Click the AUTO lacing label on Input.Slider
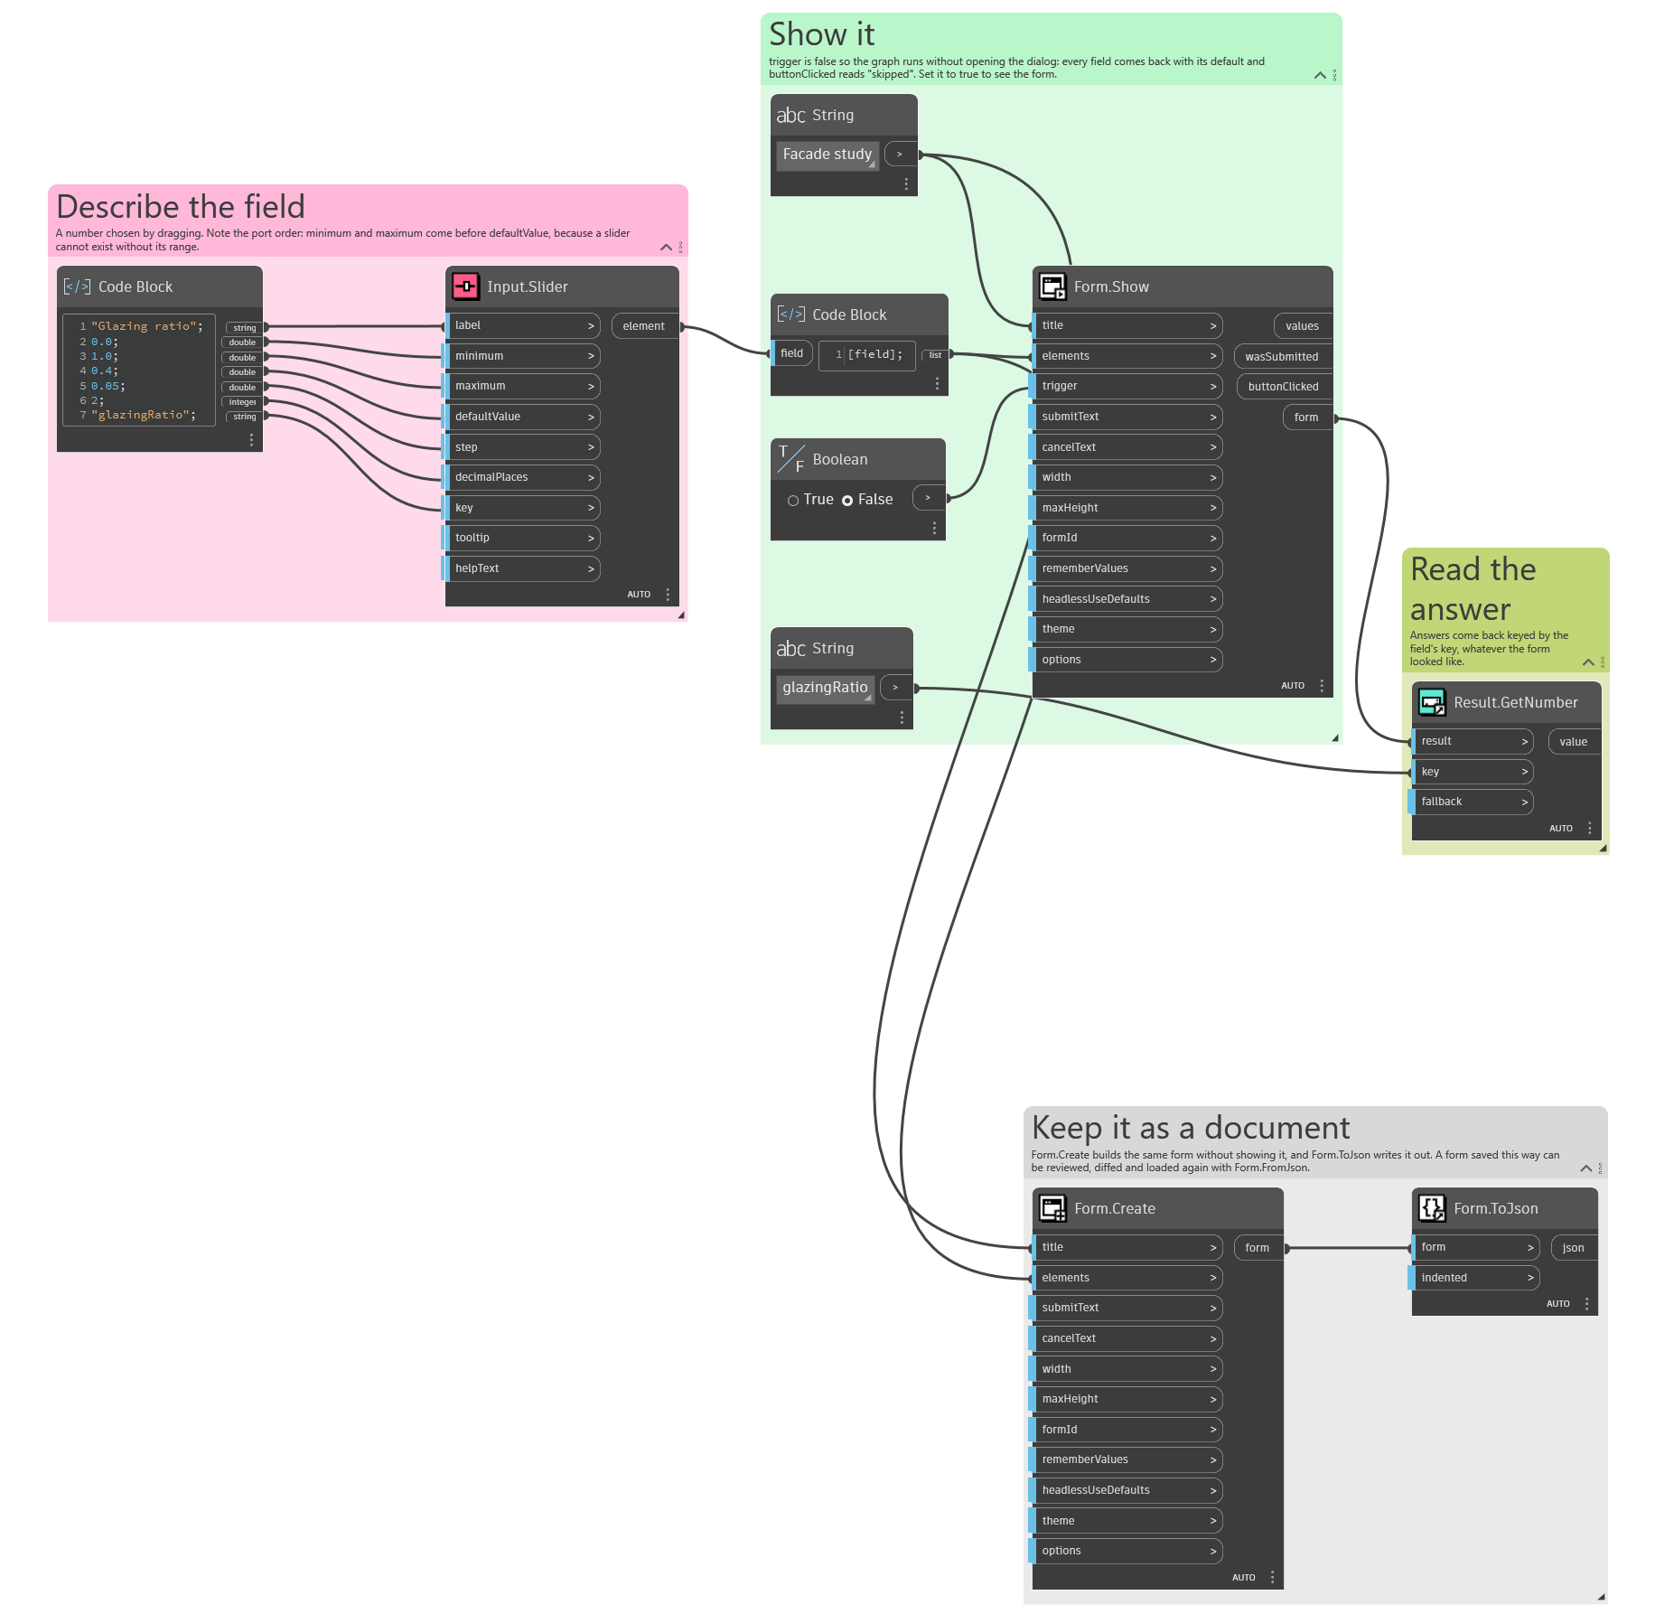 [639, 595]
